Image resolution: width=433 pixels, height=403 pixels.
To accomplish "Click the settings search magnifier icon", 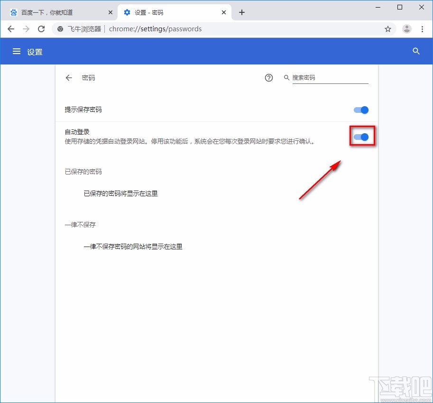I will pyautogui.click(x=416, y=51).
